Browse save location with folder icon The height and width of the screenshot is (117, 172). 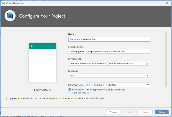pyautogui.click(x=147, y=64)
